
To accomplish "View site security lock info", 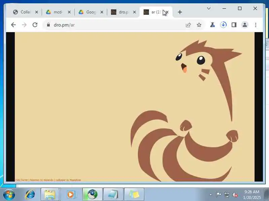I will coord(48,25).
